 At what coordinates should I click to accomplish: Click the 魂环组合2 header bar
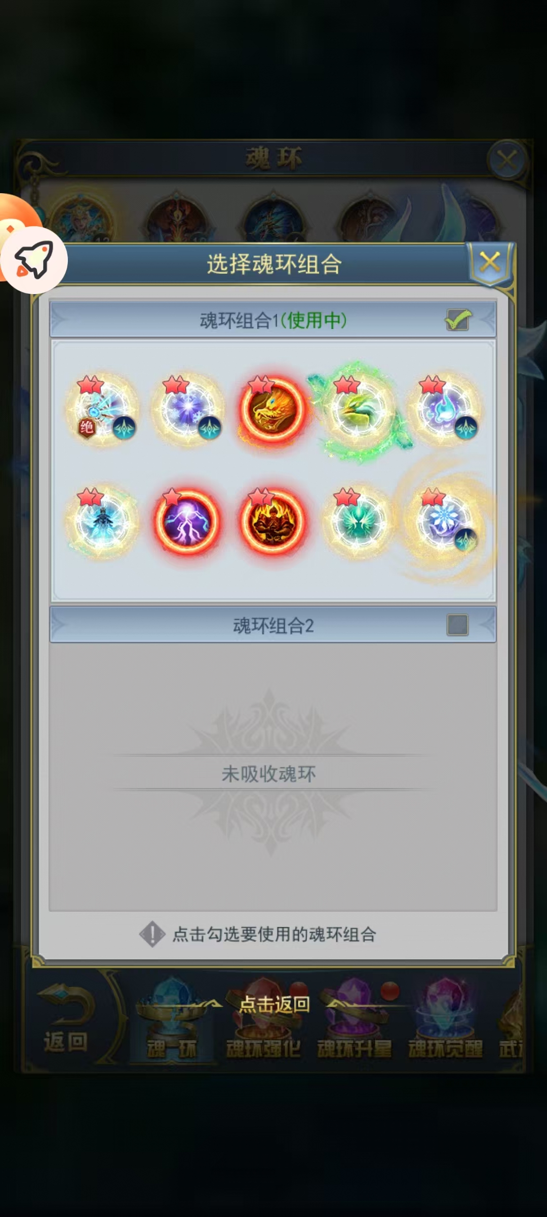click(273, 625)
